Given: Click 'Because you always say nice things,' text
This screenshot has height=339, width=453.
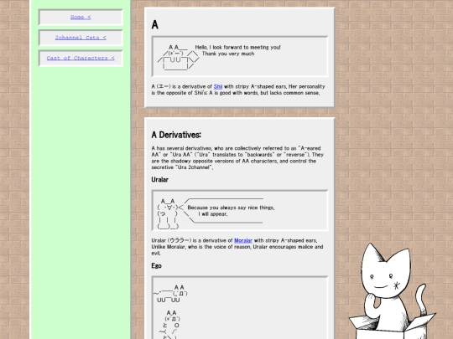Looking at the screenshot, I should pyautogui.click(x=231, y=208).
